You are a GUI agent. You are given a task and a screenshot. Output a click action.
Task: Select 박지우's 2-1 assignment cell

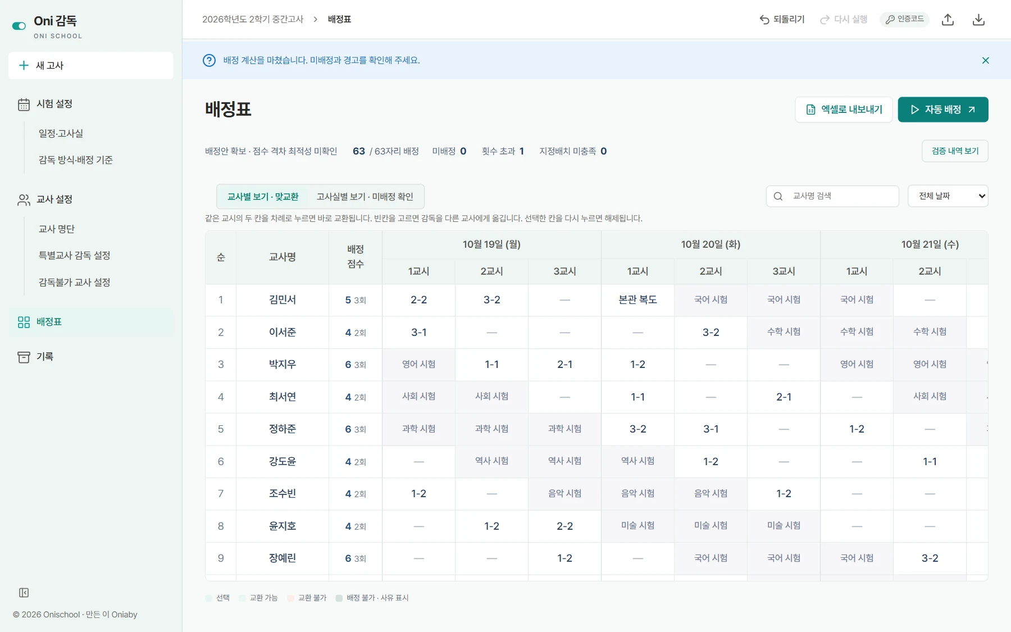click(564, 365)
